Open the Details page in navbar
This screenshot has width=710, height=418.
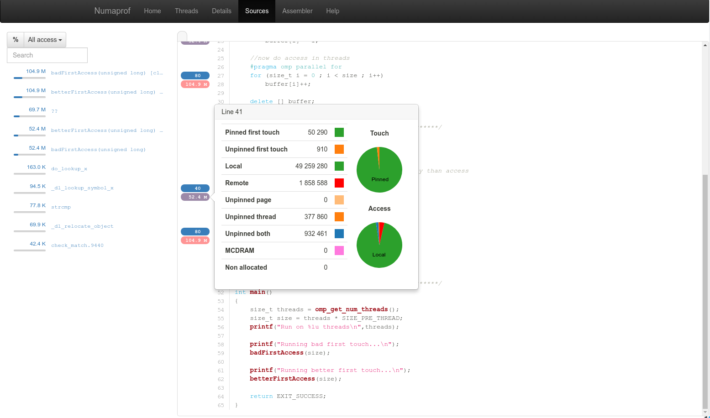coord(221,11)
